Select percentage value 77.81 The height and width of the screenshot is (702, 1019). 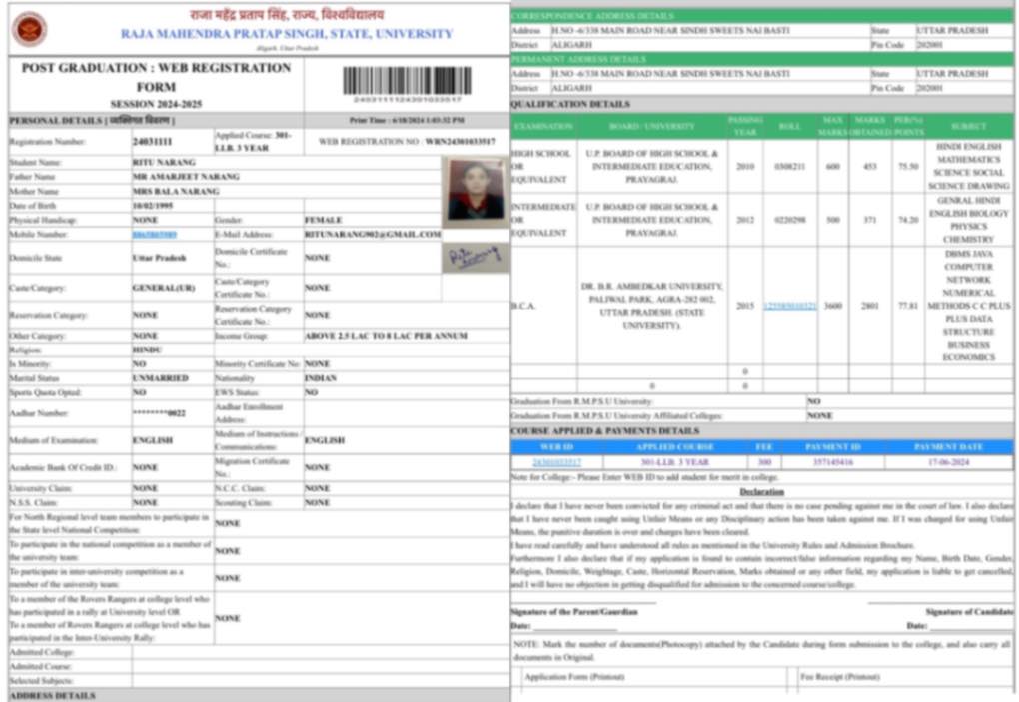908,306
